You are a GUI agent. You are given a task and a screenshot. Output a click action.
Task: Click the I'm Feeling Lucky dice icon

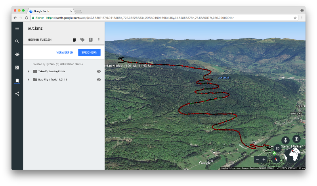pos(17,67)
